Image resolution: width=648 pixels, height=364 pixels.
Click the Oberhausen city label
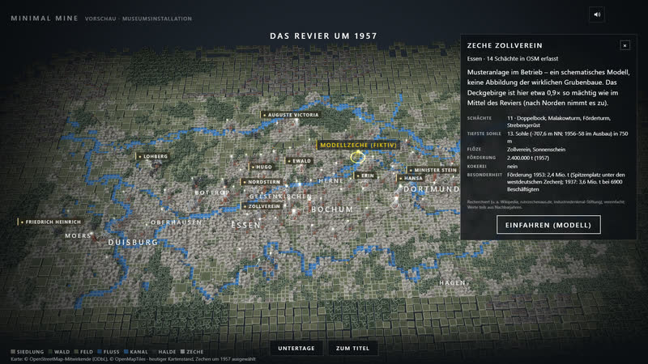pyautogui.click(x=177, y=222)
